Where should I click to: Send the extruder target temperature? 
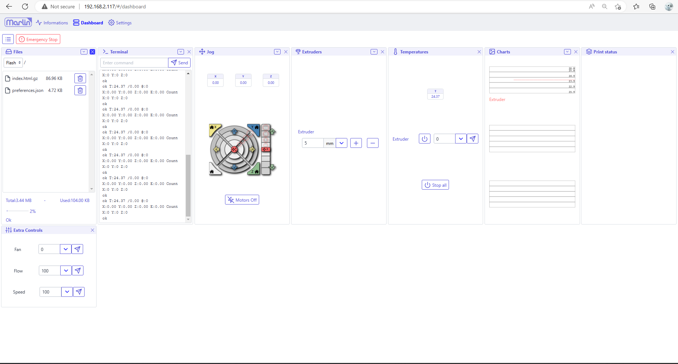[x=472, y=139]
